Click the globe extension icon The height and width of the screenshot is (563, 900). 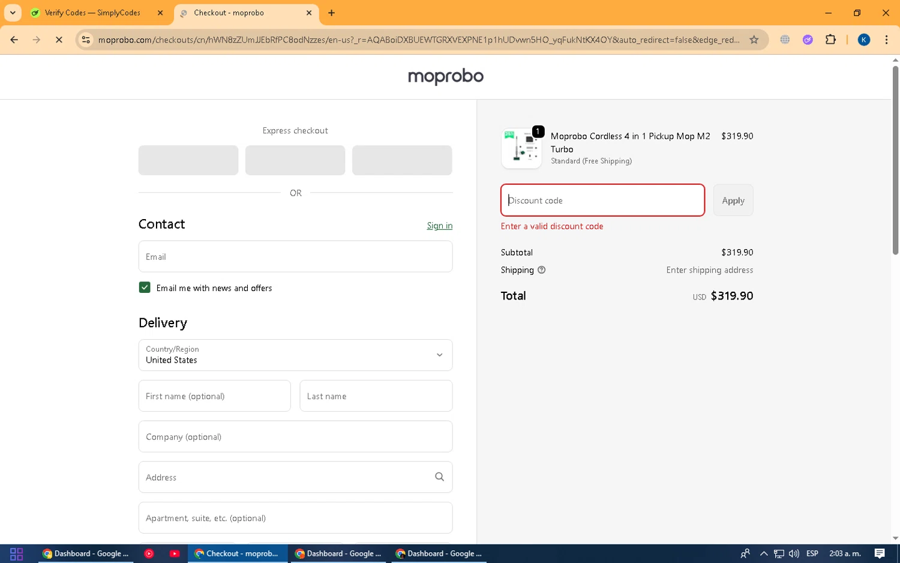[x=785, y=40]
